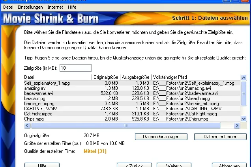This screenshot has height=167, width=251.
Task: Click the 3.4 MB original size cell
Action: (111, 104)
